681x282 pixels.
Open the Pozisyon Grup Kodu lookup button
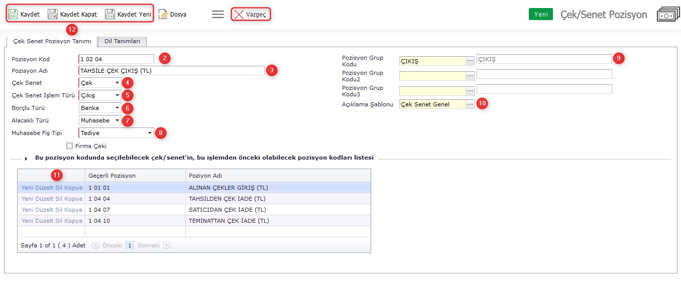[470, 61]
